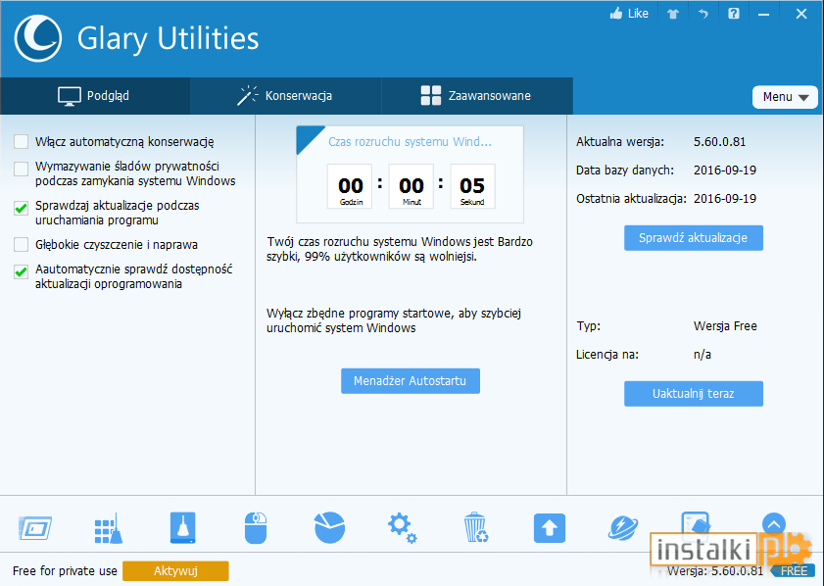The width and height of the screenshot is (824, 586).
Task: Open the planet browser assistant icon
Action: [x=622, y=528]
